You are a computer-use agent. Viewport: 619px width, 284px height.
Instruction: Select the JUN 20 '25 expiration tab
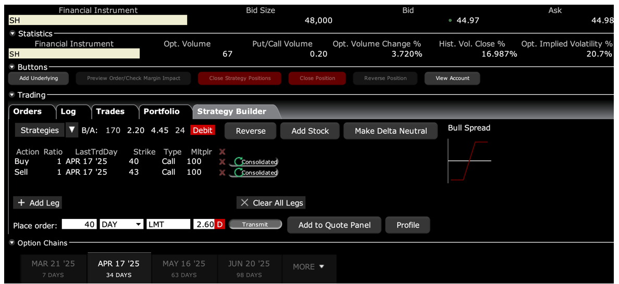pos(249,268)
